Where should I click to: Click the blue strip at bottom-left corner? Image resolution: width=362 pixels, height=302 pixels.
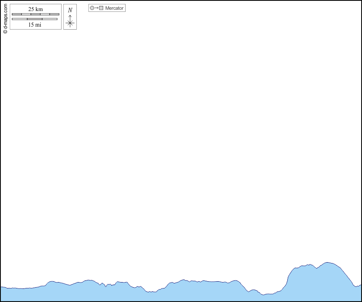13,295
